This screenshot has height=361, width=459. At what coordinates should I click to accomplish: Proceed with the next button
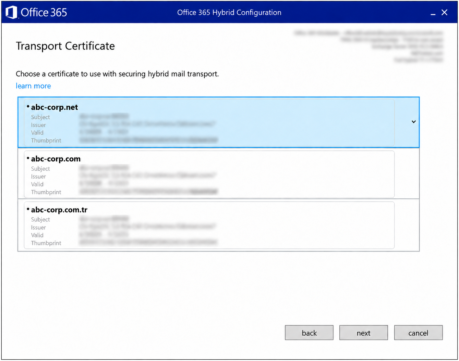[x=364, y=333]
